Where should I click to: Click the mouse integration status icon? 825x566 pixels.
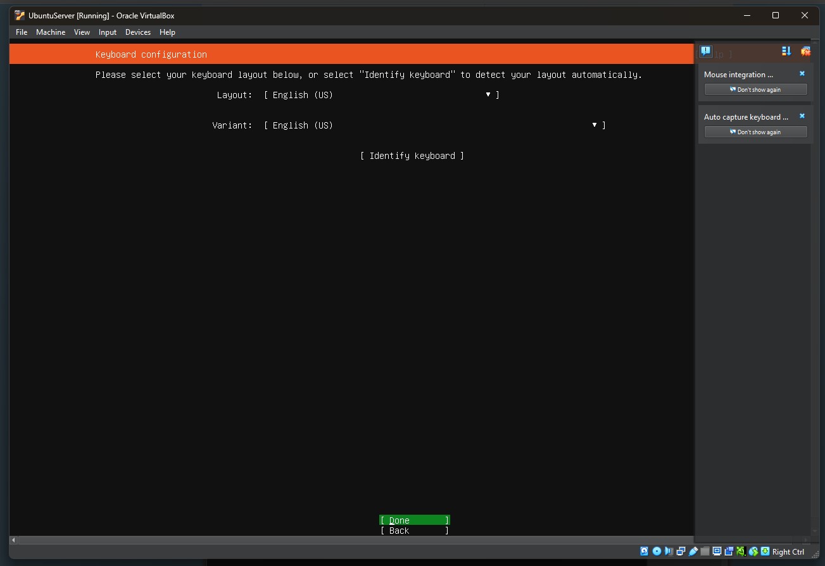pos(753,551)
